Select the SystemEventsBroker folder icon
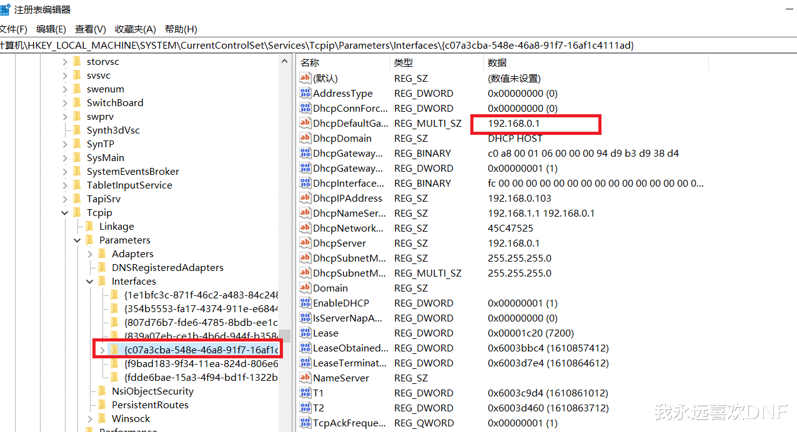This screenshot has width=797, height=432. pyautogui.click(x=77, y=172)
